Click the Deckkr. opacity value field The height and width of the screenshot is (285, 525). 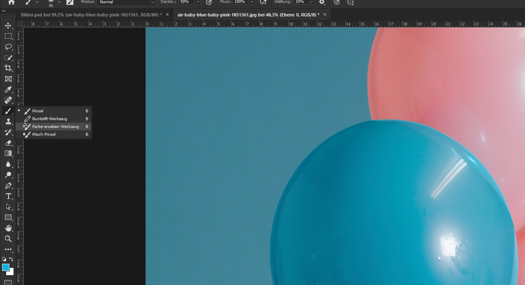(x=187, y=2)
